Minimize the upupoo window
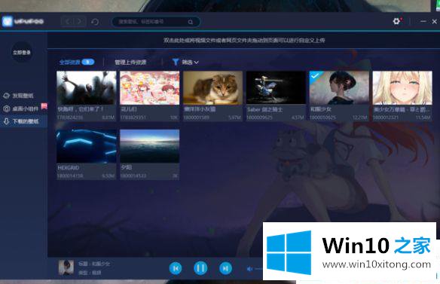Screen dimensions: 440x284 tap(423, 21)
